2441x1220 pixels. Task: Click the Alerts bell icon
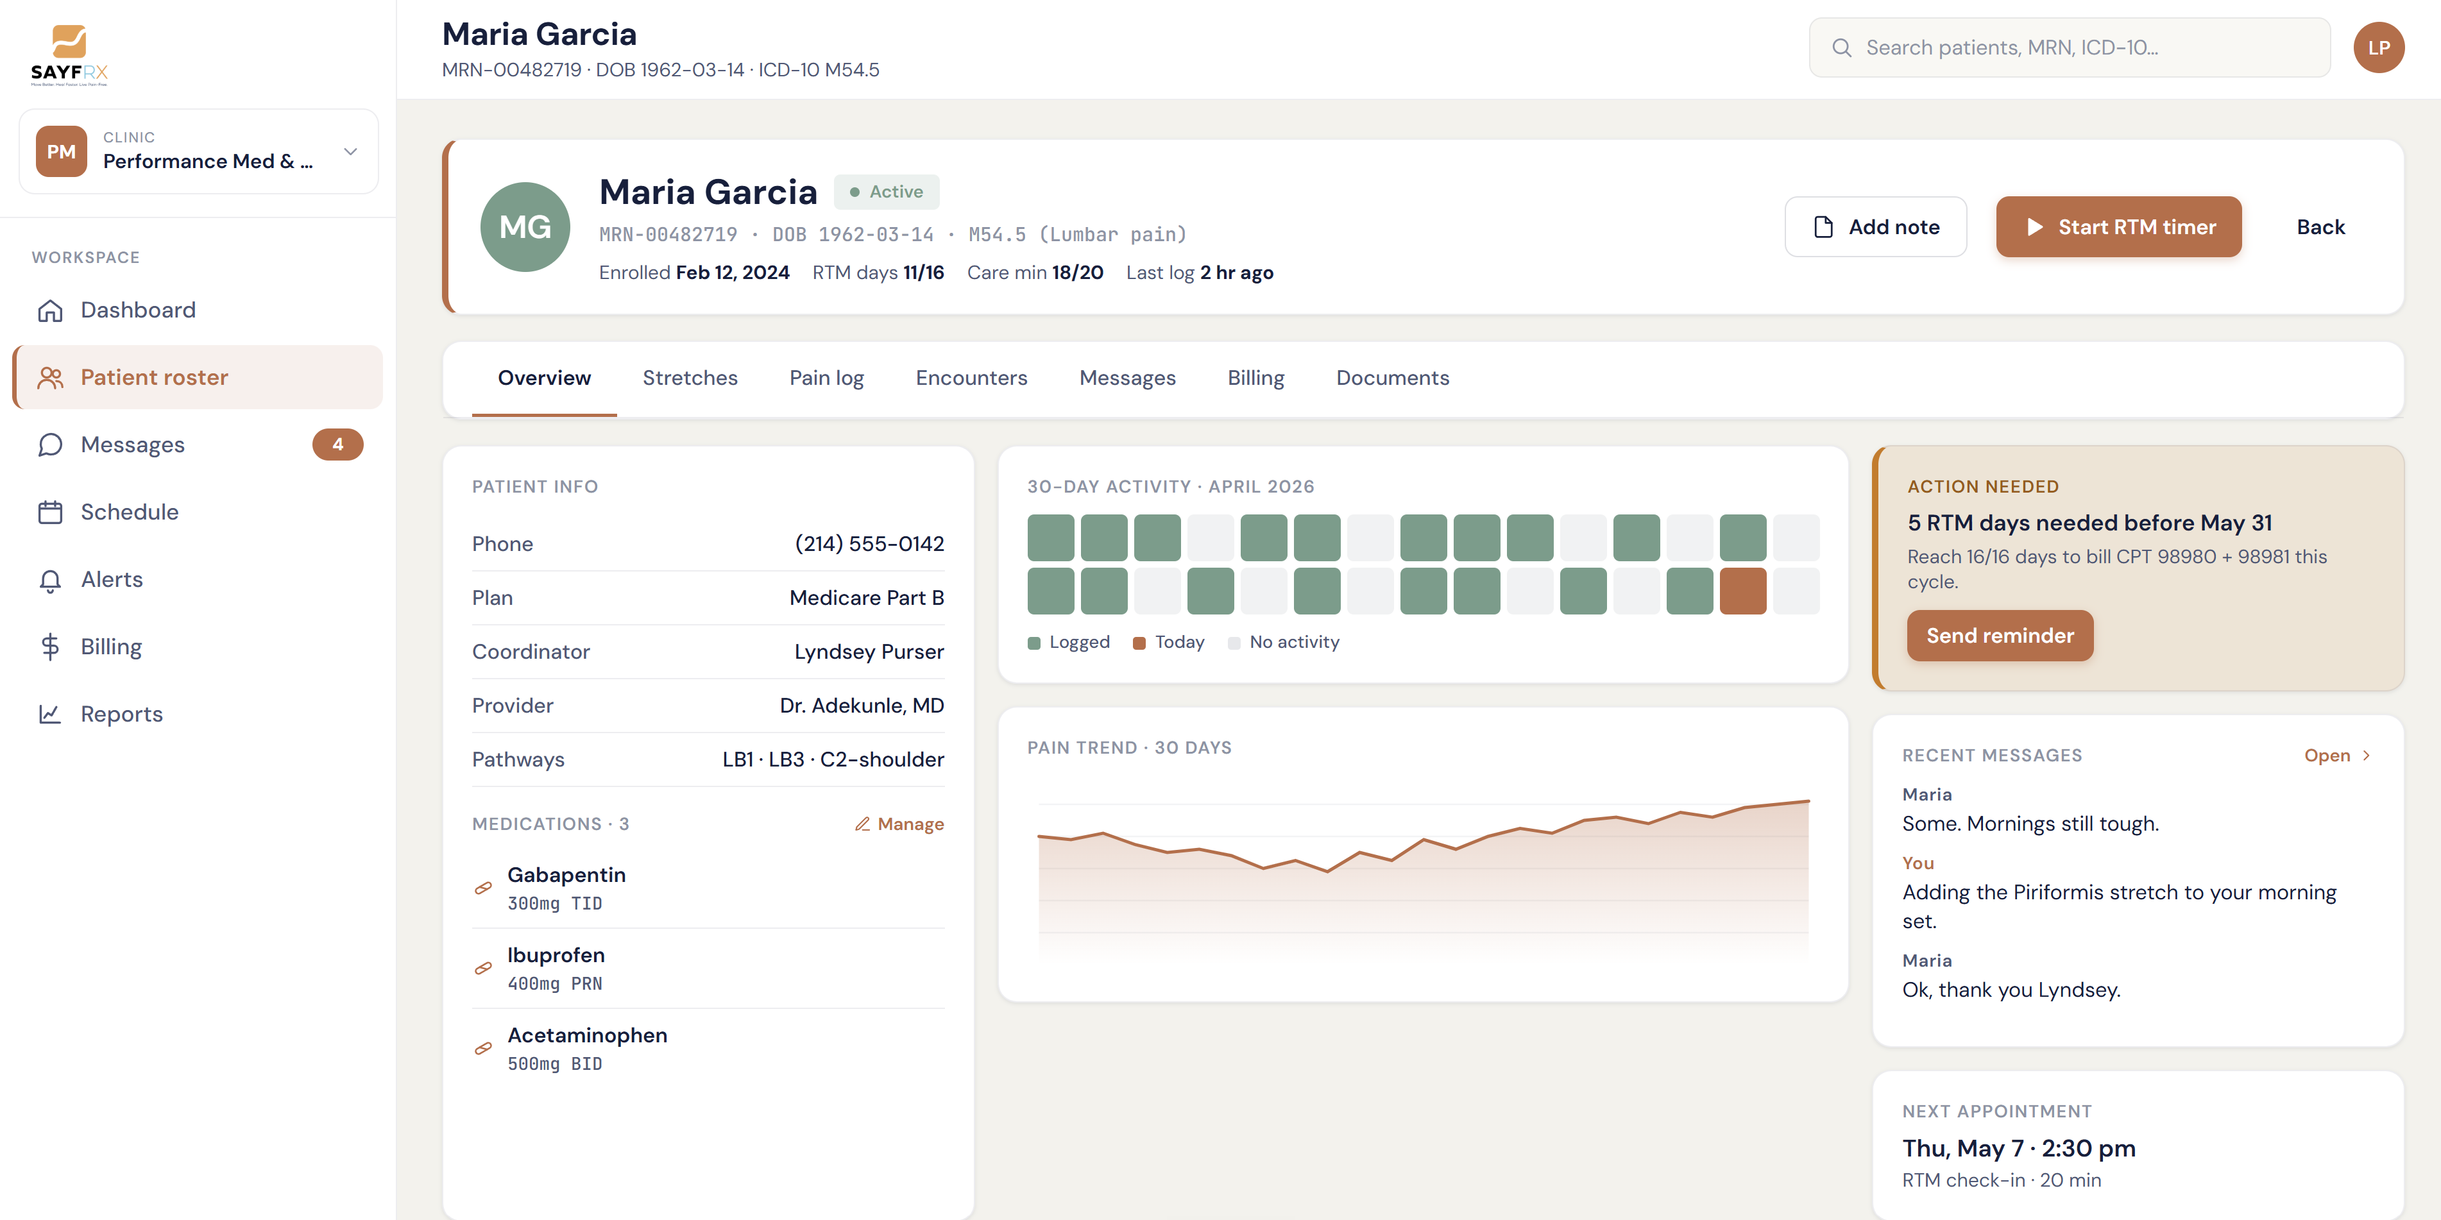click(50, 580)
